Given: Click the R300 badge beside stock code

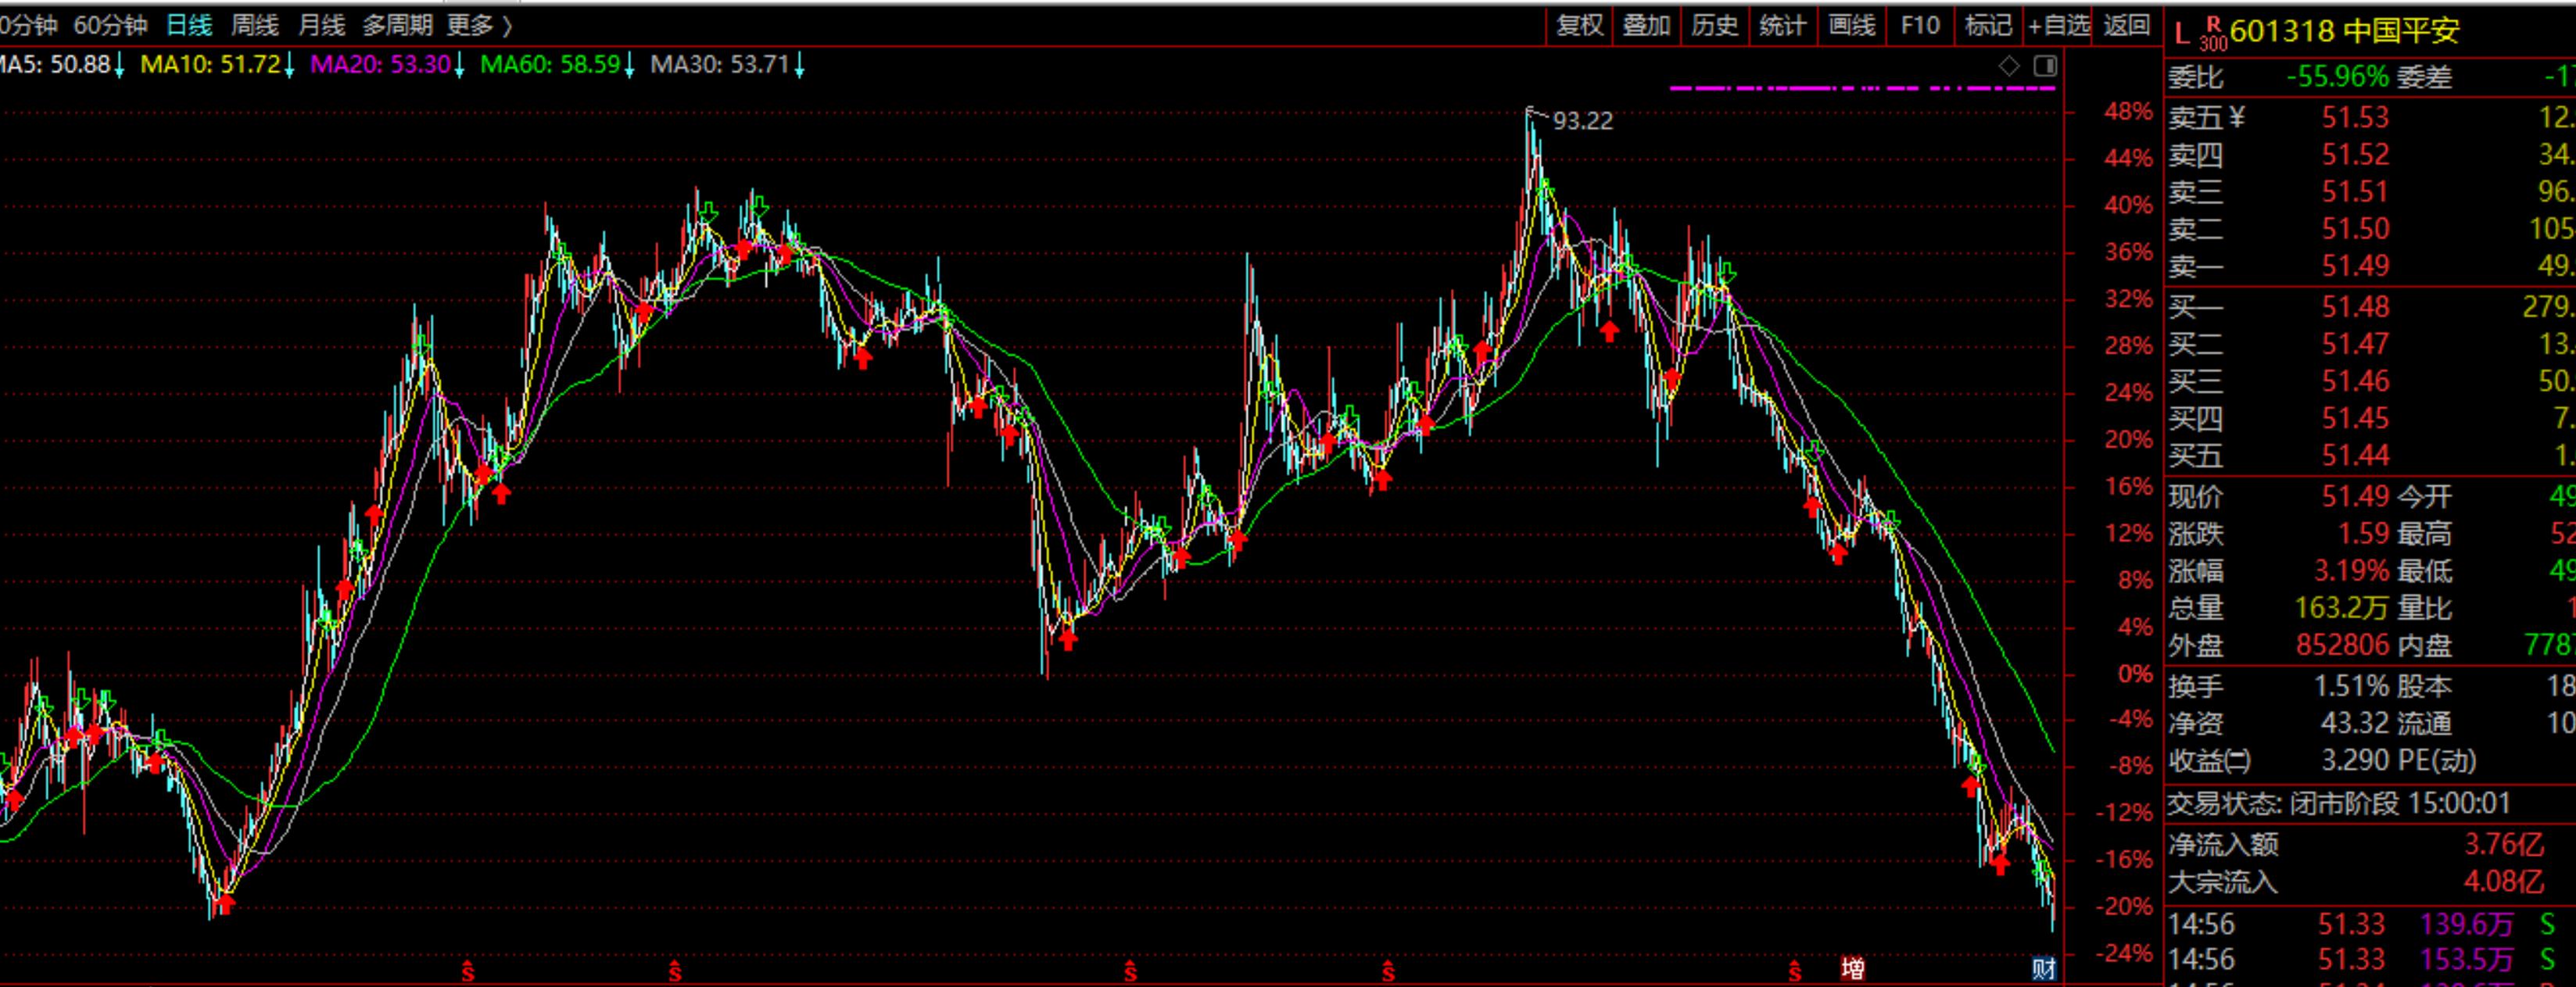Looking at the screenshot, I should 2213,33.
